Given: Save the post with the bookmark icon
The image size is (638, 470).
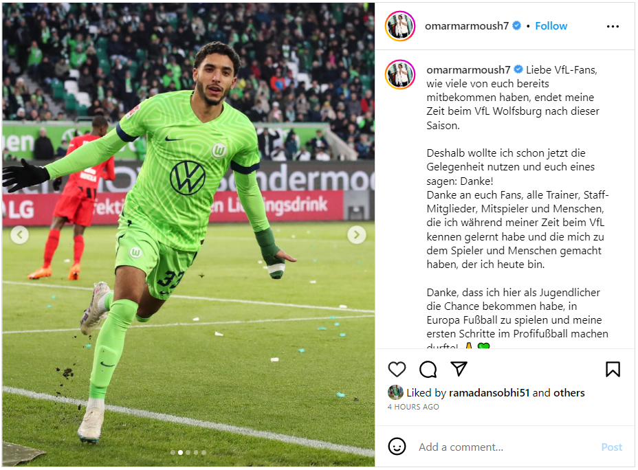Looking at the screenshot, I should click(x=613, y=369).
